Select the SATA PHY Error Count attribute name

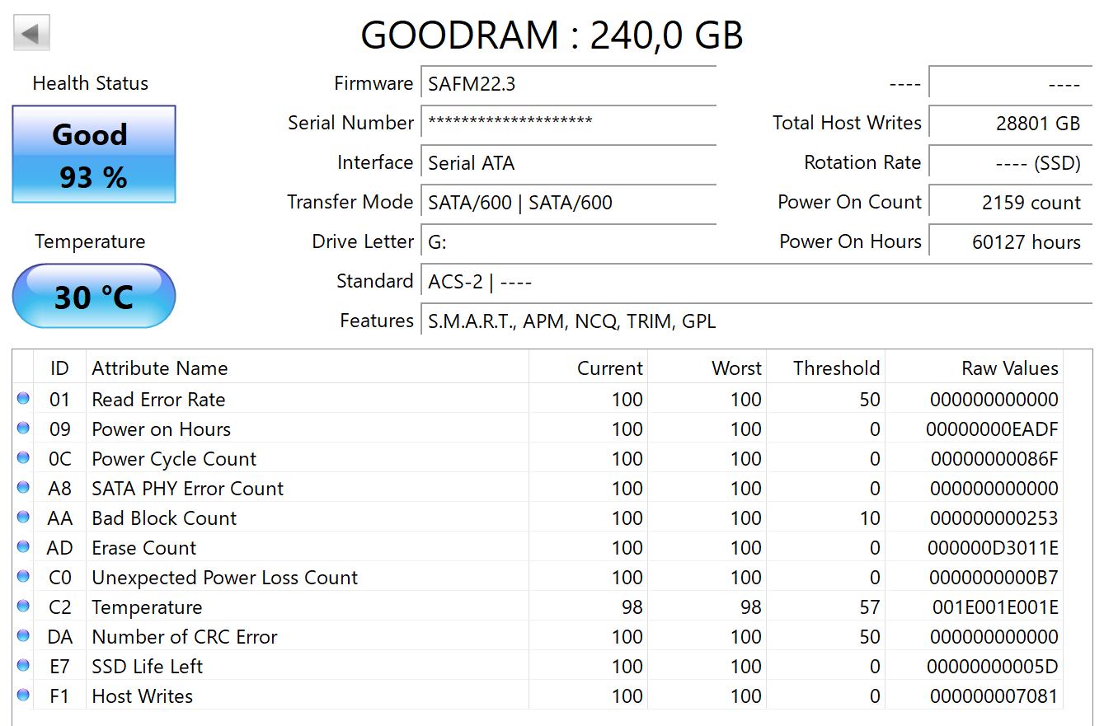(x=187, y=489)
